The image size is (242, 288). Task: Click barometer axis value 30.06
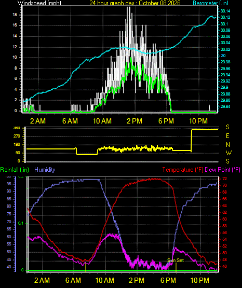click(225, 36)
